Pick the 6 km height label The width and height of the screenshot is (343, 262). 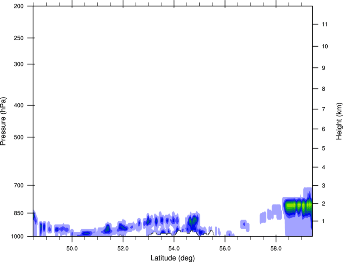(324, 129)
